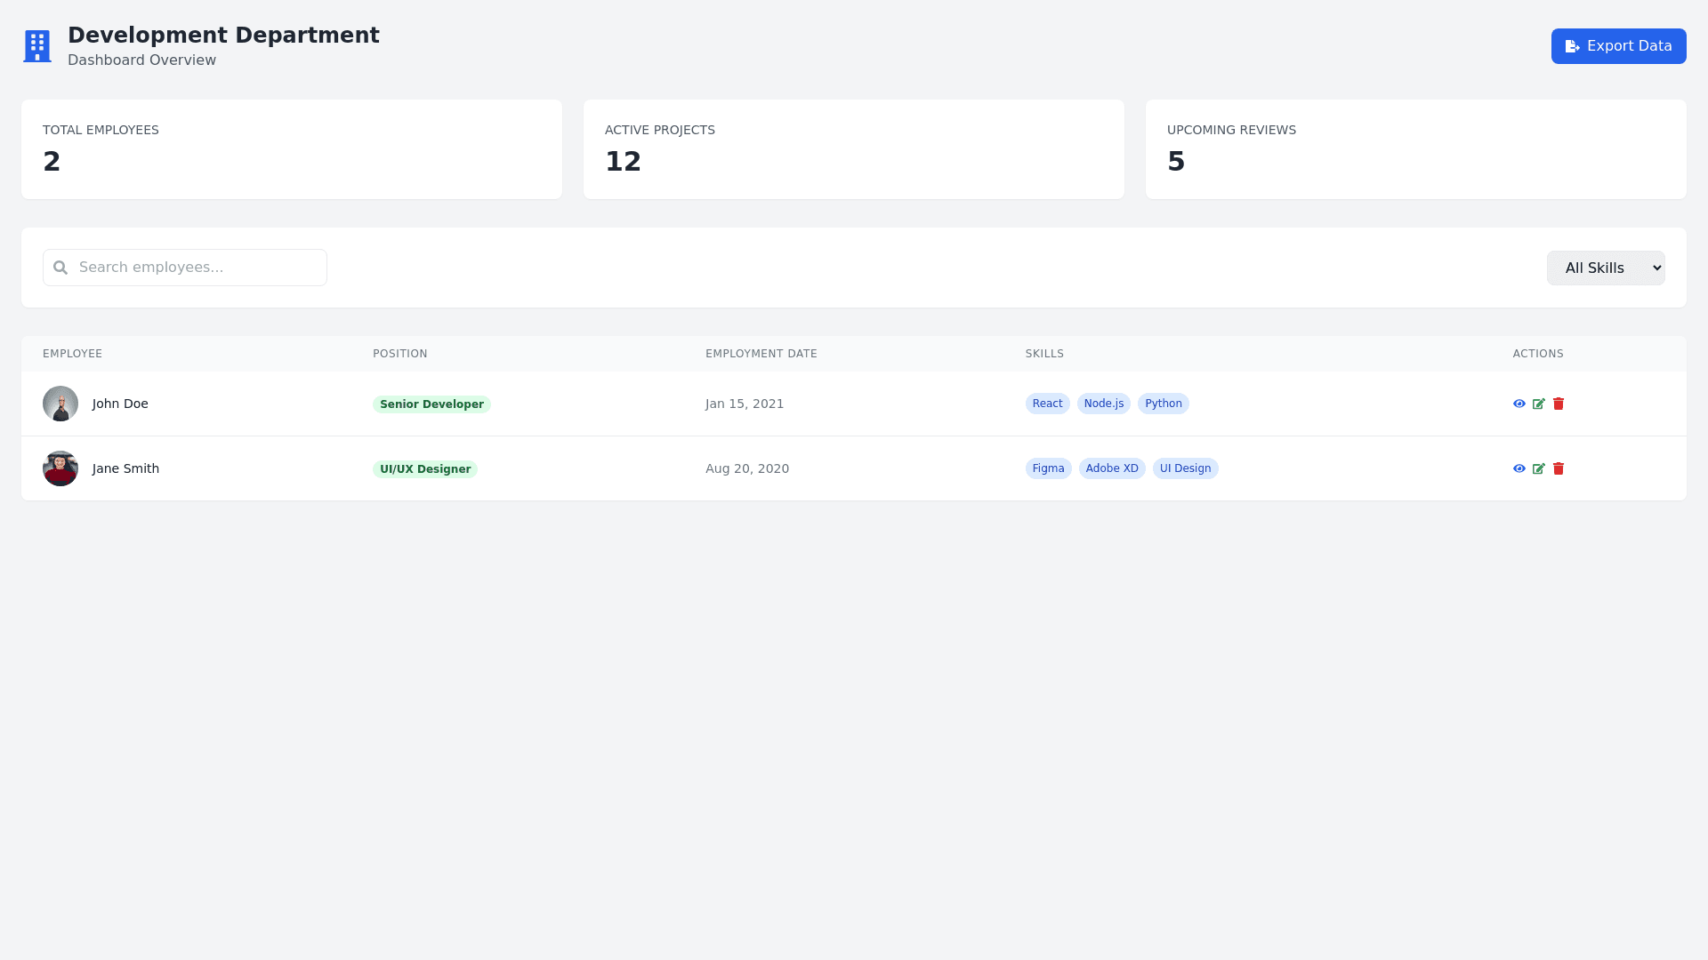Focus the Search employees field
The height and width of the screenshot is (960, 1708).
tap(197, 268)
